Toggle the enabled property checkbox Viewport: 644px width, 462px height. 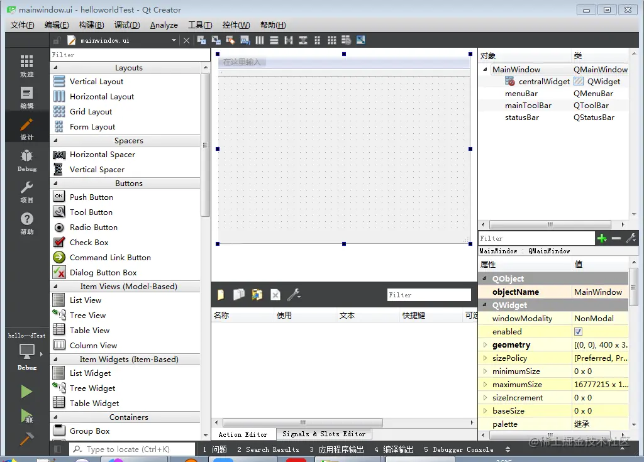coord(579,331)
